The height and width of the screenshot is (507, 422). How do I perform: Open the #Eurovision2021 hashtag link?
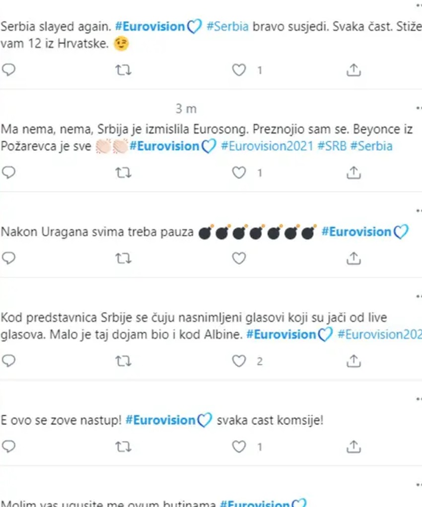point(267,146)
